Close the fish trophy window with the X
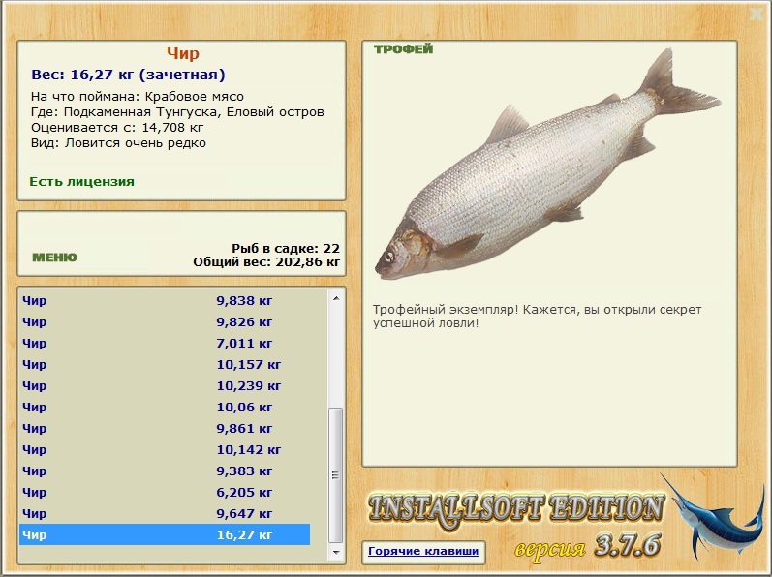The height and width of the screenshot is (577, 772). click(x=757, y=15)
